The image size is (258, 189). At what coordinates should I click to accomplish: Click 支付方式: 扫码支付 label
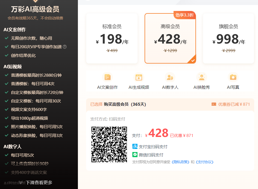108,119
